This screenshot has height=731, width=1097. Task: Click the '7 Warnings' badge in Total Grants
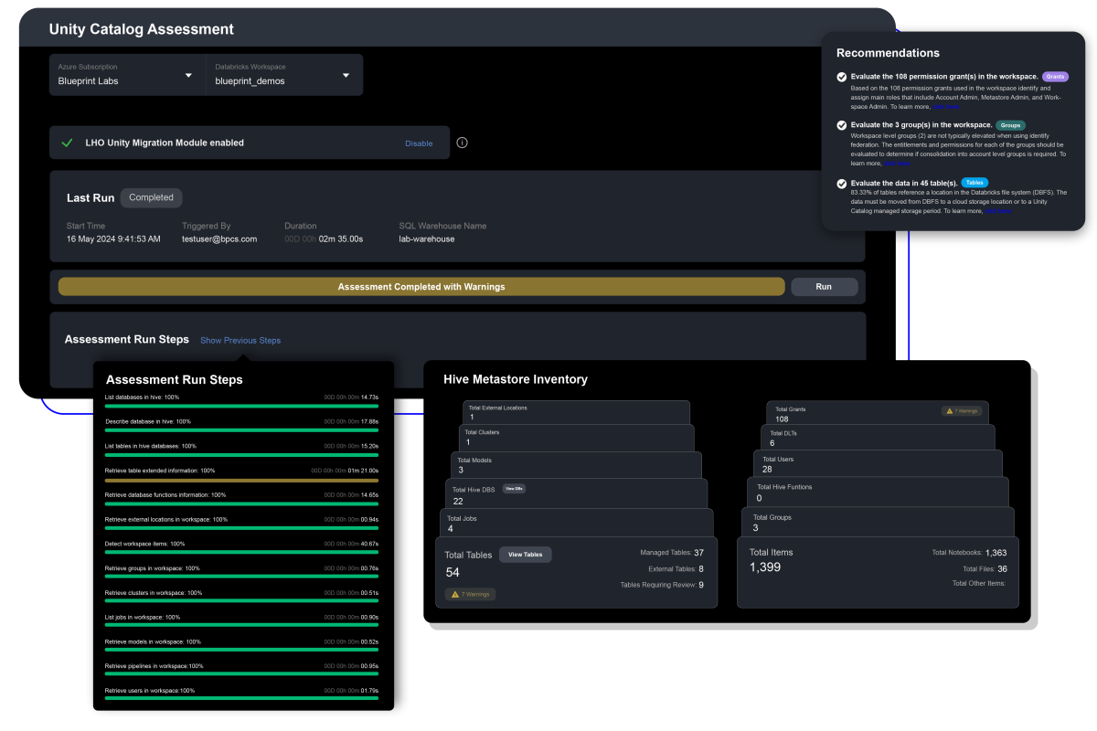coord(962,411)
